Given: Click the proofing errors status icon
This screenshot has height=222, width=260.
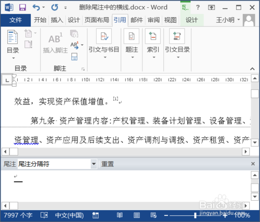Looking at the screenshot, I should point(44,215).
